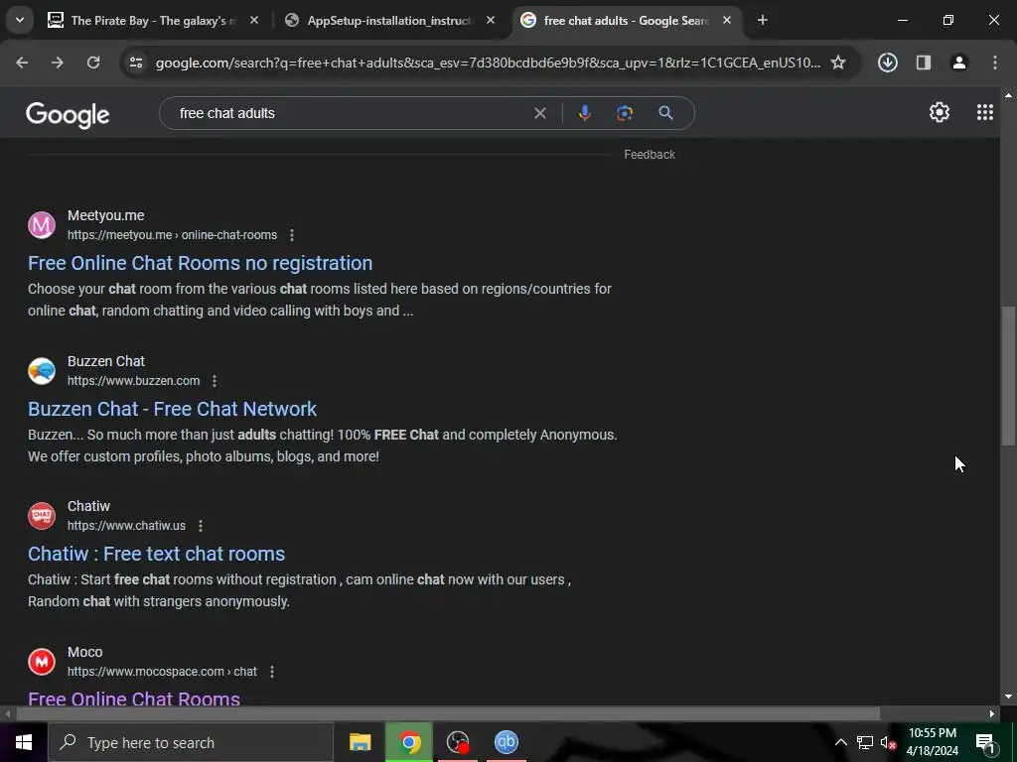
Task: Click the vertical scrollbar thumb
Action: coord(1008,376)
